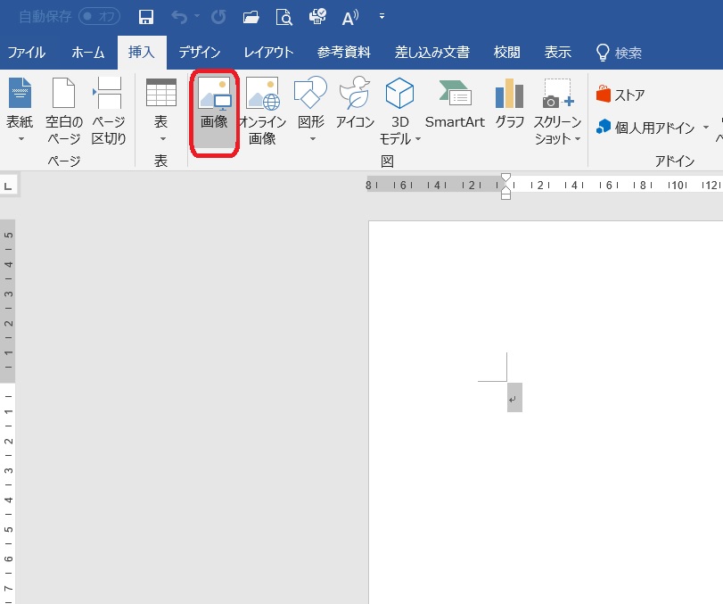
Task: Open the 表 table insert dropdown
Action: tap(161, 111)
